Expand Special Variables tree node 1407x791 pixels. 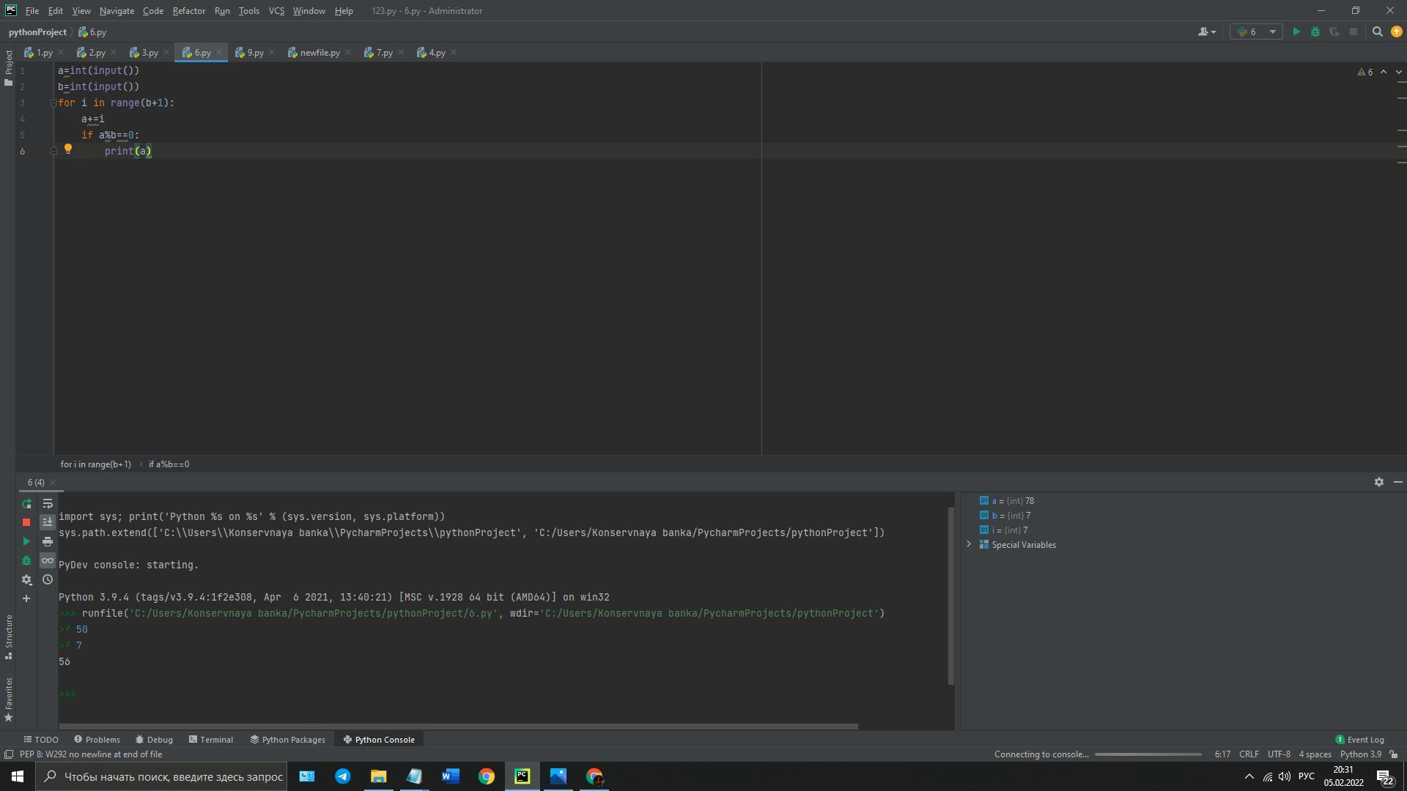(x=969, y=544)
